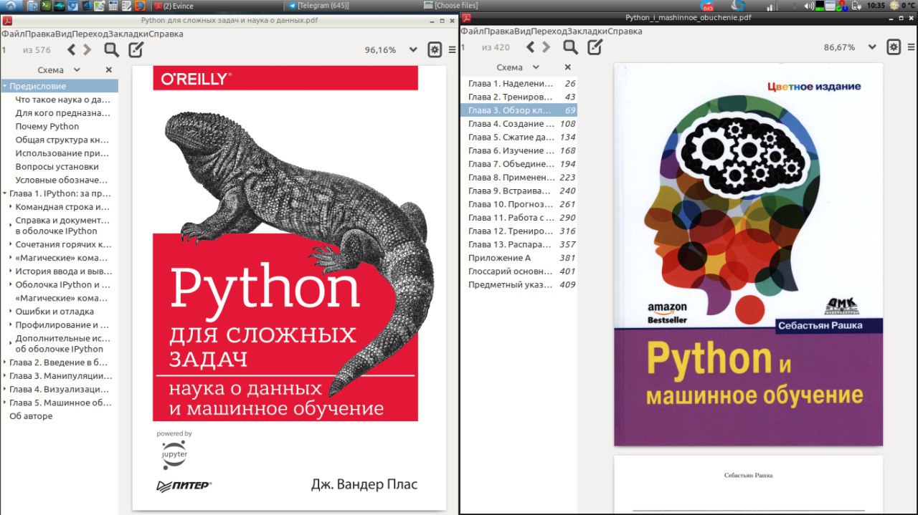Launch the Chromium browser icon in taskbar

tap(72, 6)
